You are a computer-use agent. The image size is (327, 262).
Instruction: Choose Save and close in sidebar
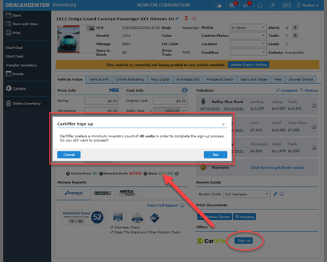point(22,24)
